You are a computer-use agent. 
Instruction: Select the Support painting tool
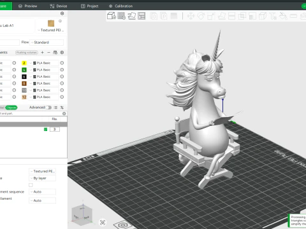click(x=252, y=16)
